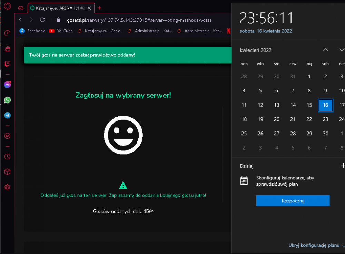Screen dimensions: 345x254
Task: Open the first Administracja - Kat... bookmark
Action: coord(150,31)
